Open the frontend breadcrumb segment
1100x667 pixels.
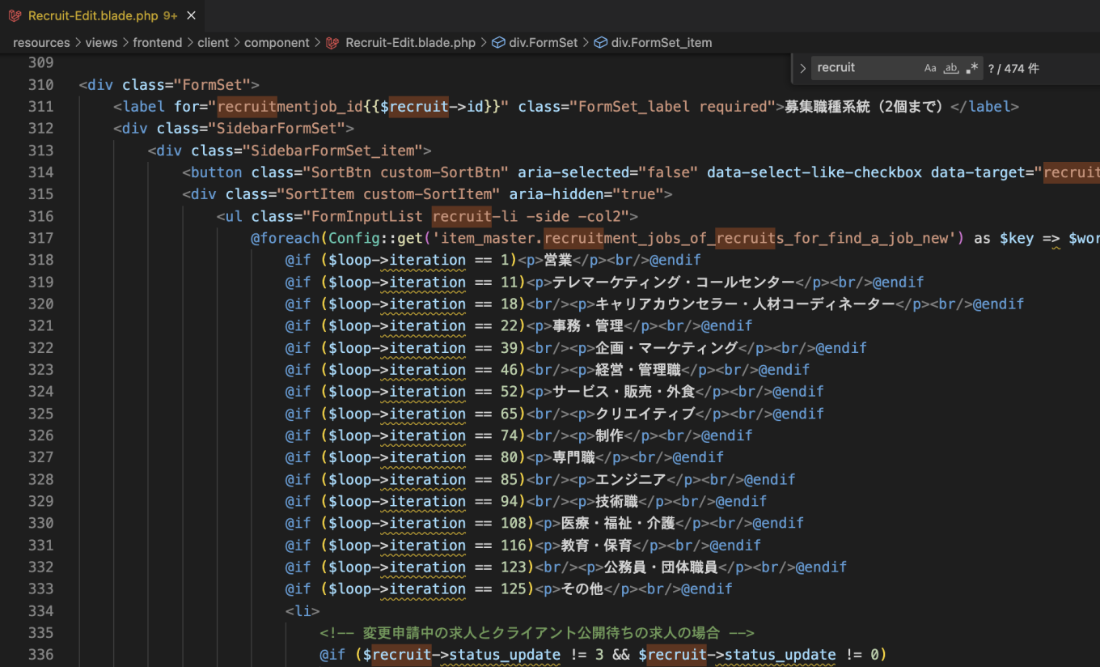157,42
